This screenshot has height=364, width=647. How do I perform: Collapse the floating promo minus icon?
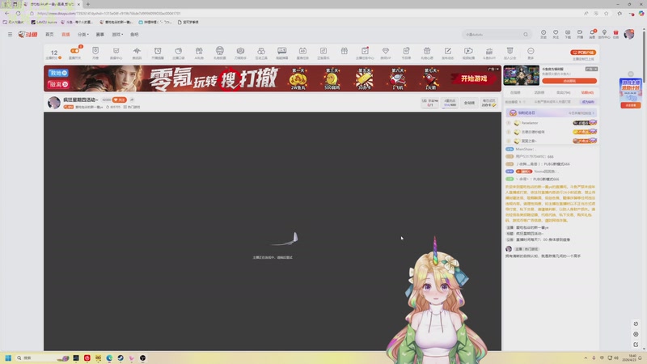click(x=631, y=74)
